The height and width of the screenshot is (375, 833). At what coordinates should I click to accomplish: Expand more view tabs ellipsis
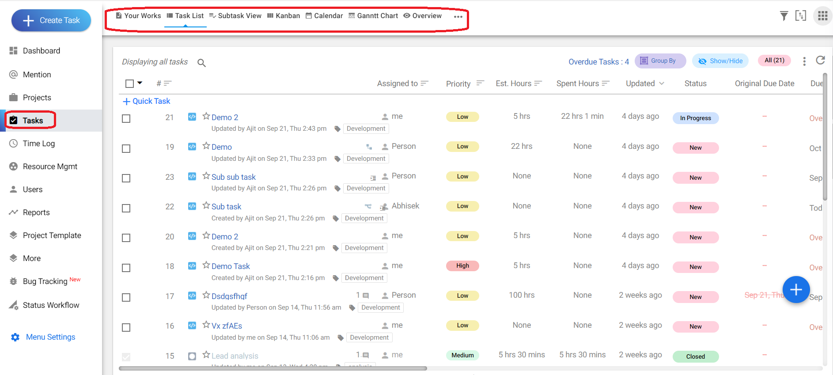click(x=458, y=17)
